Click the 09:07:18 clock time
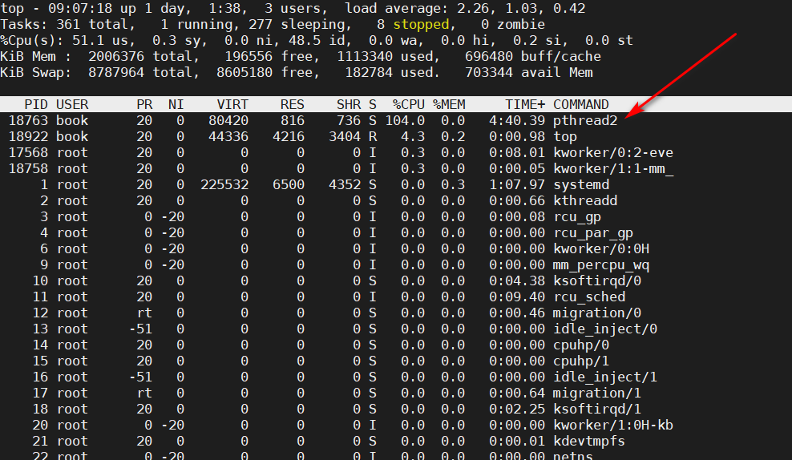Viewport: 792px width, 460px height. pyautogui.click(x=80, y=9)
